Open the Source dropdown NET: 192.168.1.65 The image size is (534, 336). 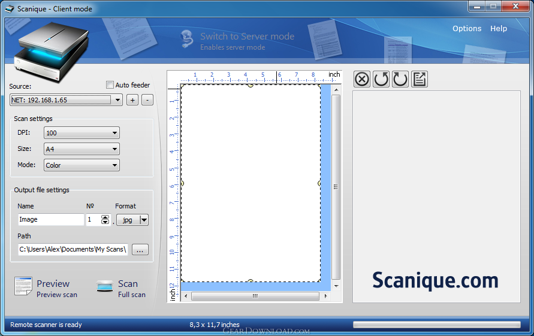(x=66, y=100)
